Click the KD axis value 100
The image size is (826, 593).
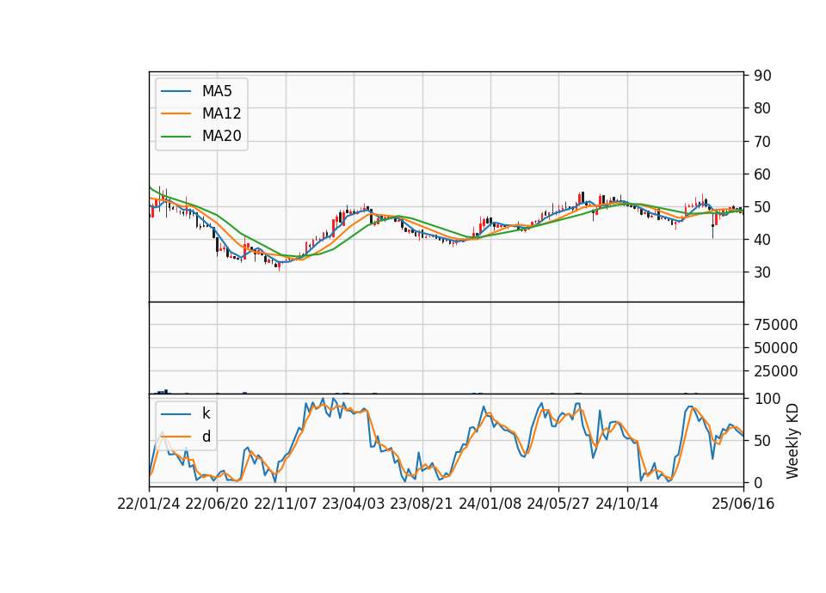pos(767,398)
